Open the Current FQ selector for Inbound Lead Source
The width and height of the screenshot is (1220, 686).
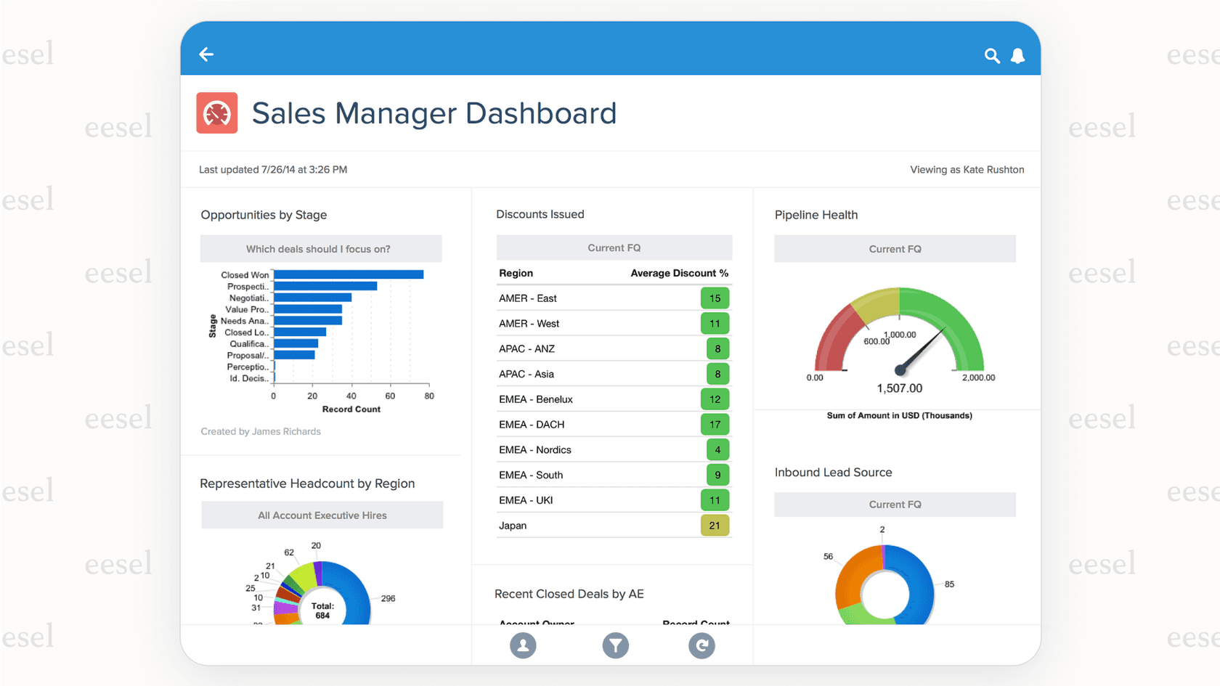click(895, 504)
